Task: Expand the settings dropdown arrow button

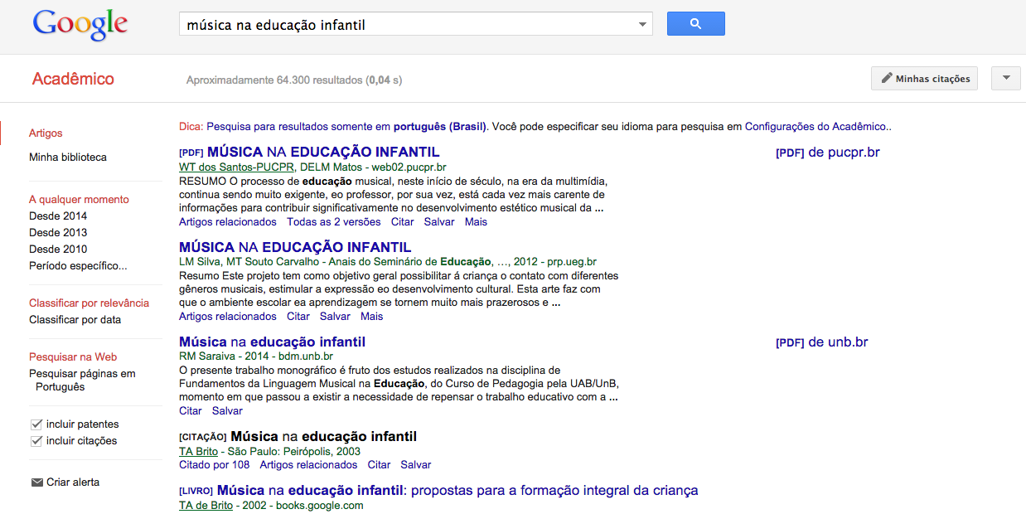Action: [x=1006, y=79]
